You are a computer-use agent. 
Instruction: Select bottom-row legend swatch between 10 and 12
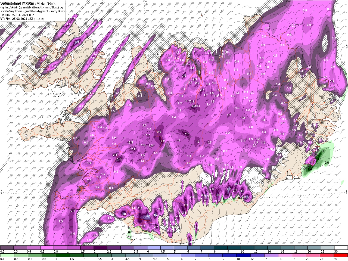click(244, 255)
